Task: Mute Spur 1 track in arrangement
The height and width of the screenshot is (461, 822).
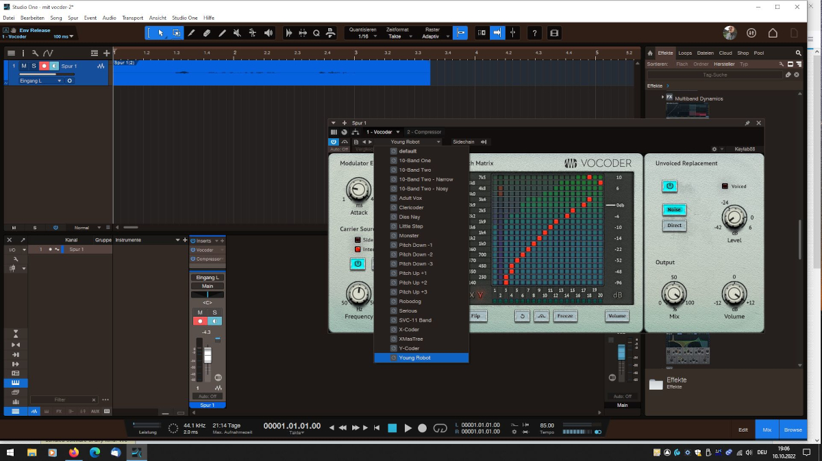Action: click(x=24, y=66)
